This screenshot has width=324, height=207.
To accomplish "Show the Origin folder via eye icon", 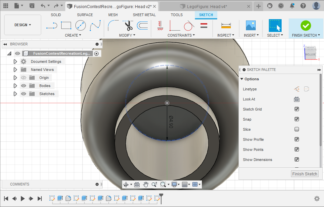I will [24, 78].
